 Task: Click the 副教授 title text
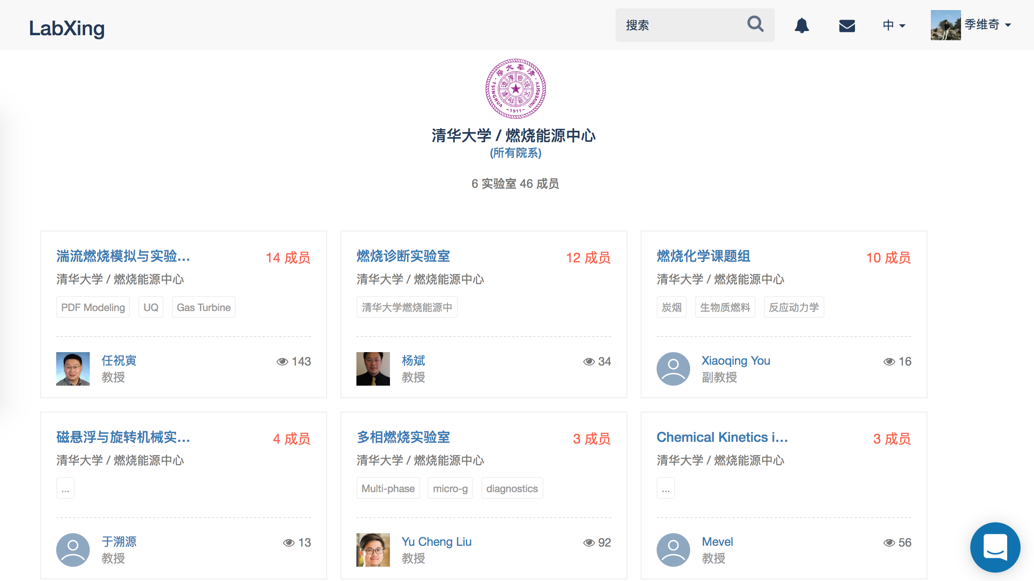pos(720,377)
